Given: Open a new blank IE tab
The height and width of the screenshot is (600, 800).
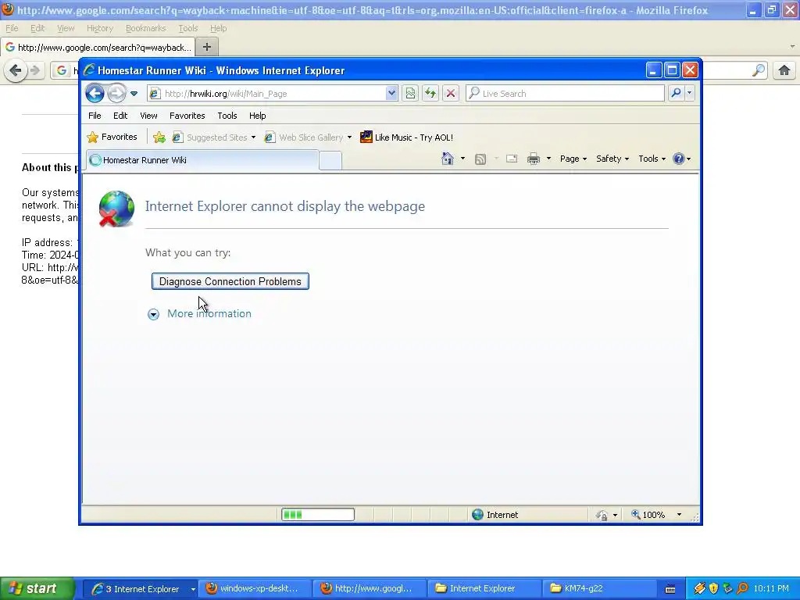Looking at the screenshot, I should [330, 161].
